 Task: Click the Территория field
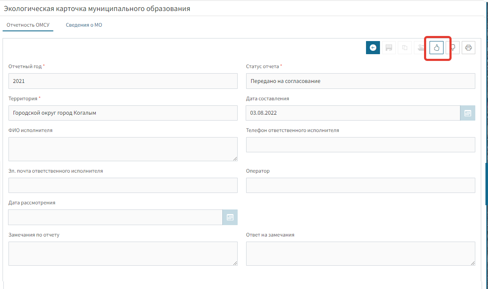pyautogui.click(x=123, y=113)
